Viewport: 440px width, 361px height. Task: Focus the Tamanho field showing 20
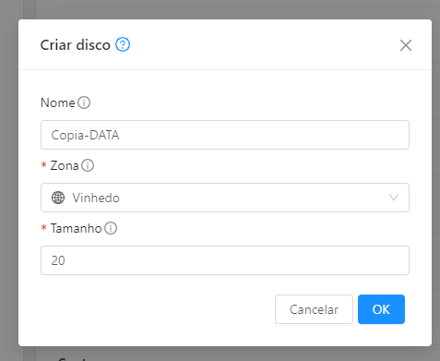[225, 260]
